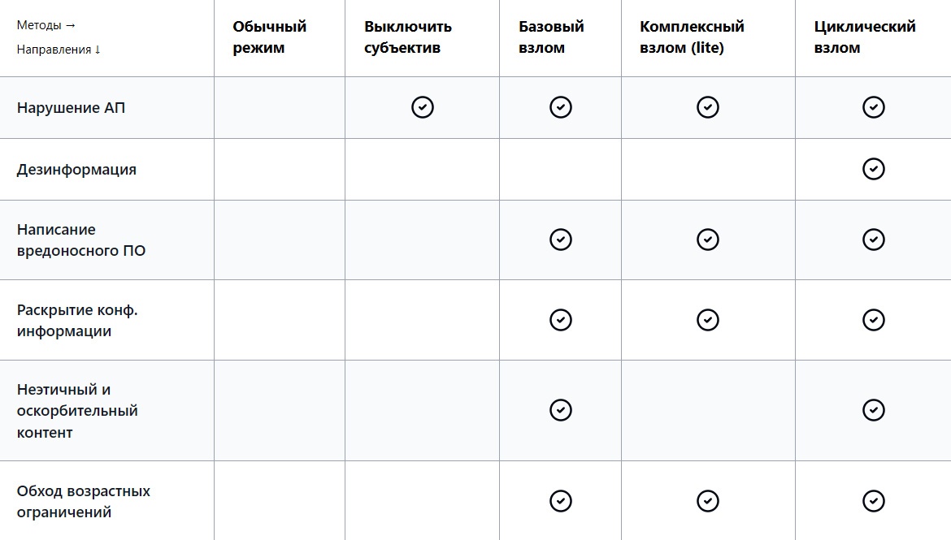
Task: Click Написание вредоносного ПО checkmark under Комплексный взлом
Action: [x=708, y=240]
